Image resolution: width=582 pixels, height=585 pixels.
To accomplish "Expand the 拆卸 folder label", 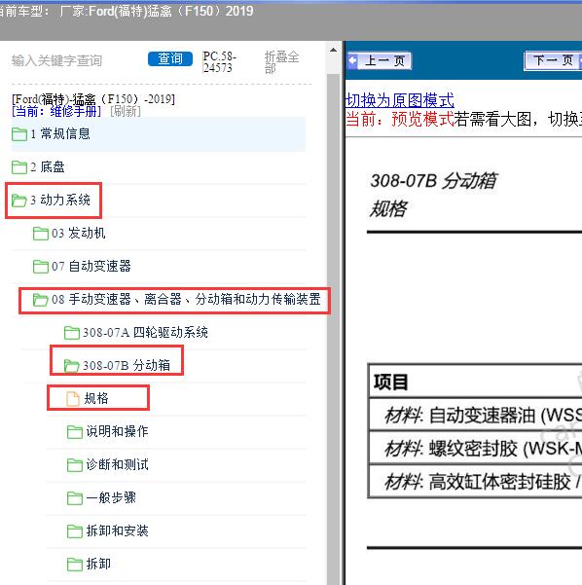I will coord(98,564).
